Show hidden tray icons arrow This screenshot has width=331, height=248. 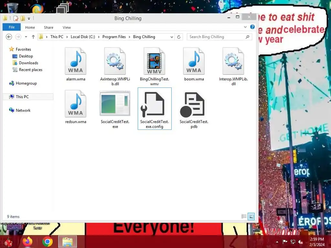click(277, 242)
